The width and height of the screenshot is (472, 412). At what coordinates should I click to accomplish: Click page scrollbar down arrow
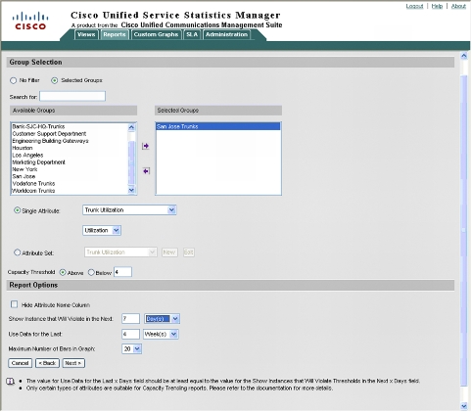(464, 406)
